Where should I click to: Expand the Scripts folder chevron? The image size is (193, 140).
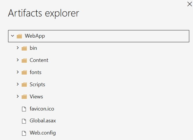18,84
